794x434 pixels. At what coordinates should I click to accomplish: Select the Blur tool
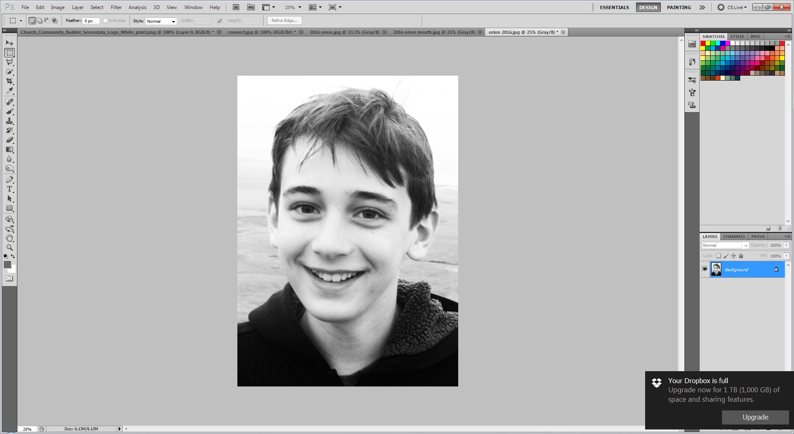(10, 159)
